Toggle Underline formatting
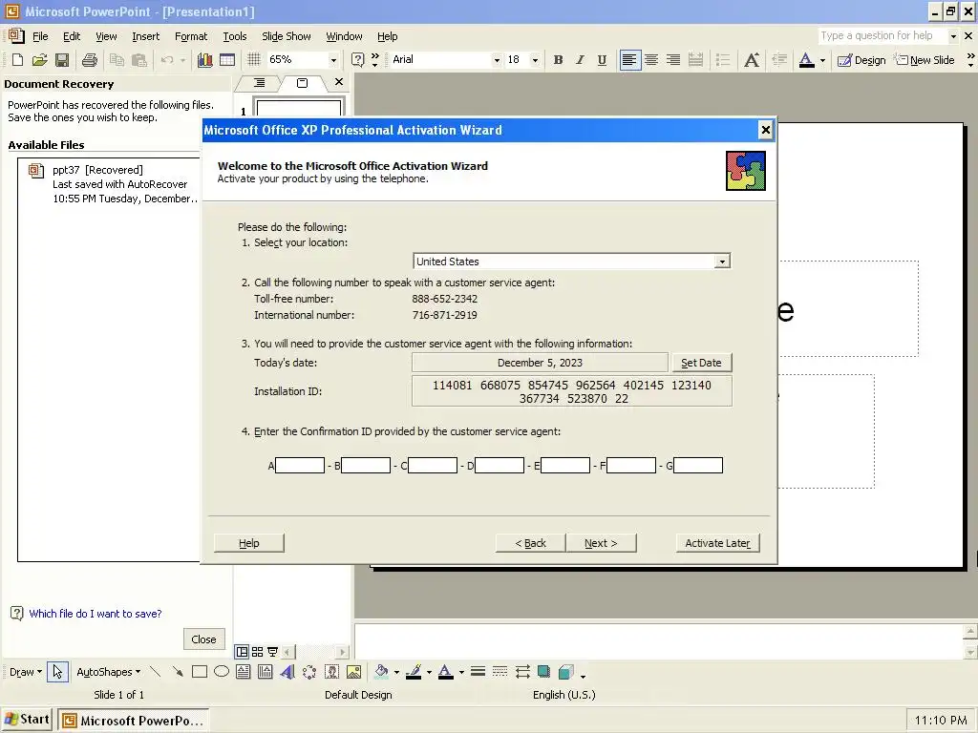The image size is (978, 733). click(x=602, y=60)
